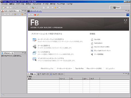Open データに接続する tutorial link
131x98 pixels.
click(44, 45)
